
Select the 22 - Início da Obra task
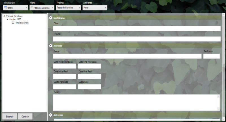click(20, 23)
